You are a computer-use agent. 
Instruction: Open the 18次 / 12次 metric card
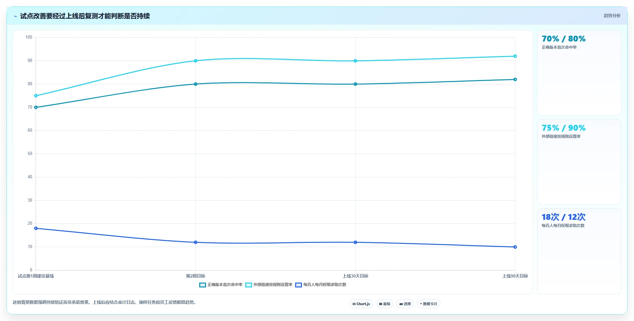pyautogui.click(x=579, y=251)
